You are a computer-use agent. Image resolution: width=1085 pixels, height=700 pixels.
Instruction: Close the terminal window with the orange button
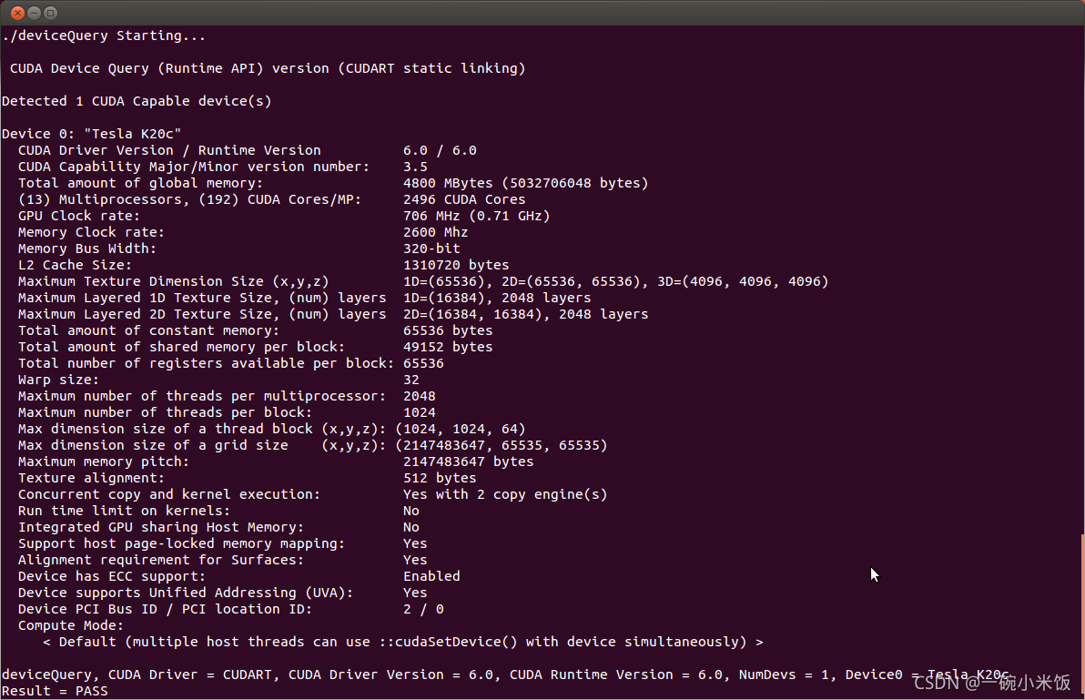point(17,13)
